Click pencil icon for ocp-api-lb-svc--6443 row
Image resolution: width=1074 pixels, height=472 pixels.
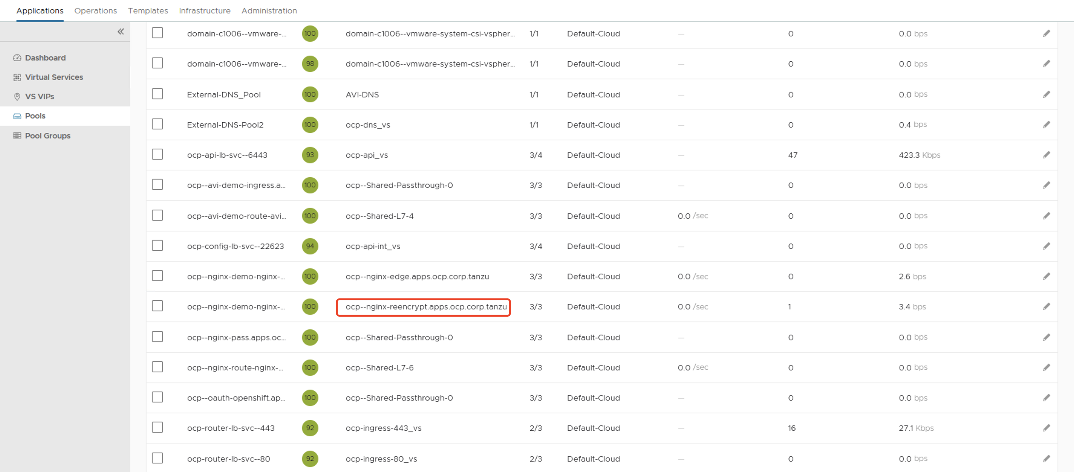click(x=1046, y=155)
